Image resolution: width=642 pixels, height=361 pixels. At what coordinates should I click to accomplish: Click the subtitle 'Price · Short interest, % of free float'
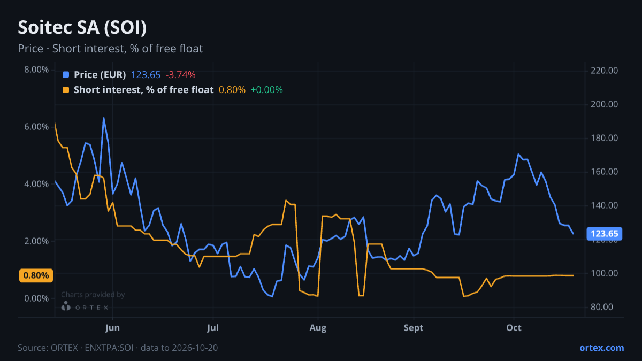click(110, 49)
